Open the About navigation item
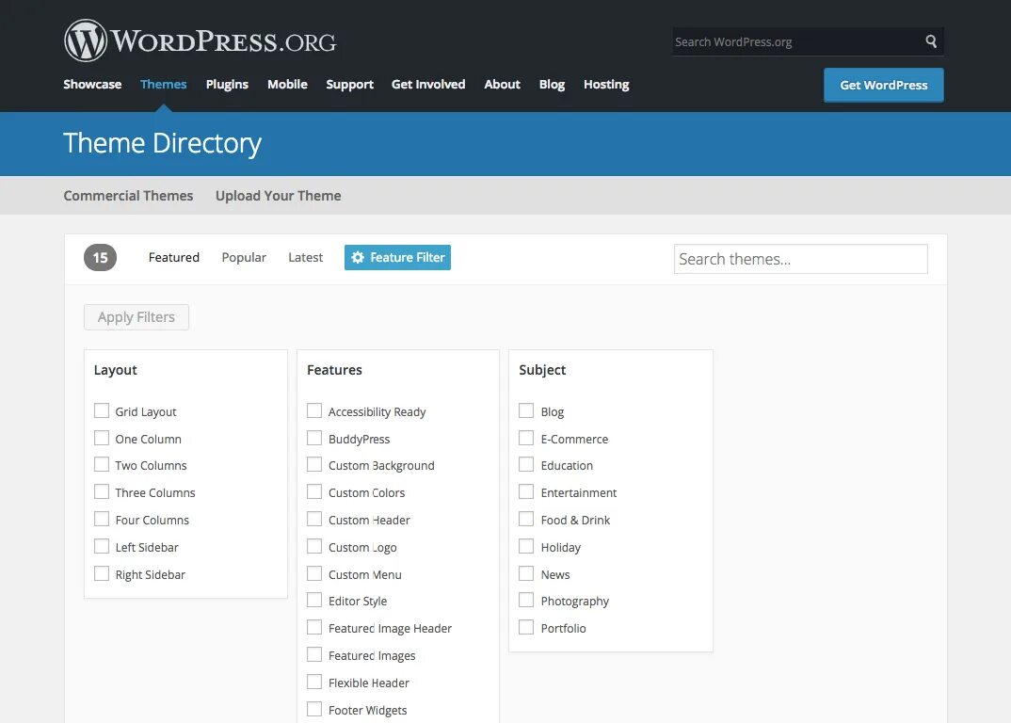 coord(502,84)
